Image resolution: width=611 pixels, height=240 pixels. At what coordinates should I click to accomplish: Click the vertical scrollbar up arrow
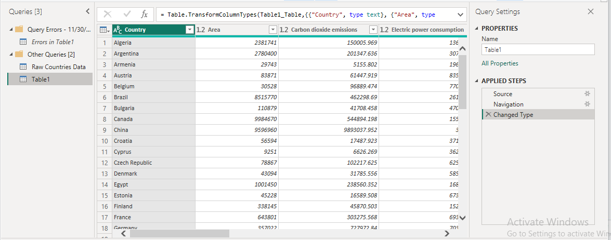pos(463,49)
